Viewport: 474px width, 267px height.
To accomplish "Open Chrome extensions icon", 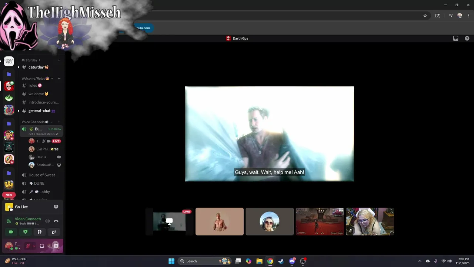I will tap(437, 16).
